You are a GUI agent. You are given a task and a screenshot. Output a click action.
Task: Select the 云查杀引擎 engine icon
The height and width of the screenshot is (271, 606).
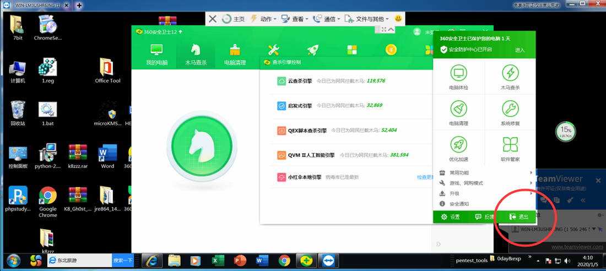tap(282, 81)
